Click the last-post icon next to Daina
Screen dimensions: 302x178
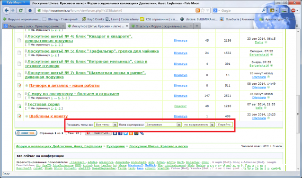[x=266, y=43]
